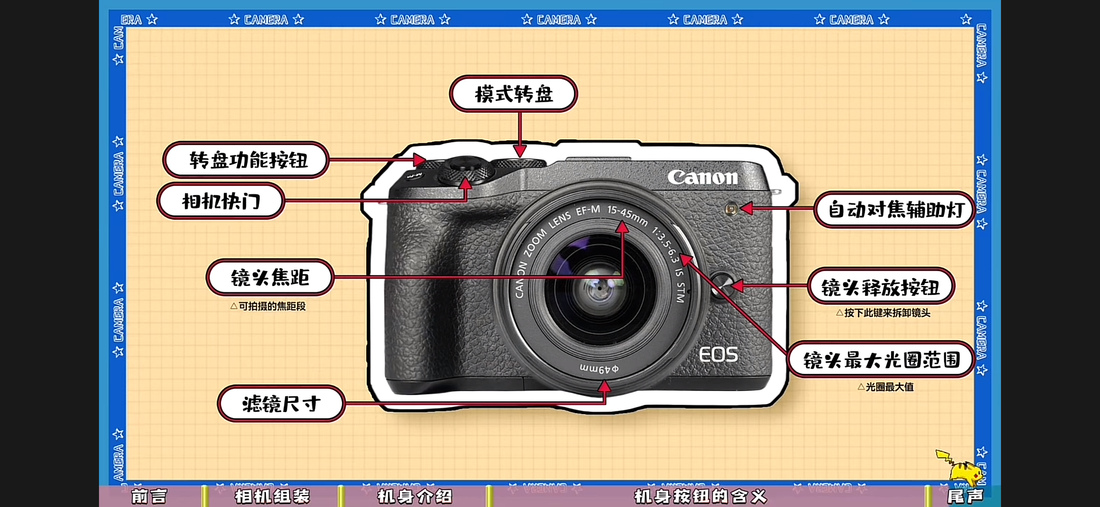Click the 光圈最大值 caption text
This screenshot has width=1100, height=507.
[886, 387]
